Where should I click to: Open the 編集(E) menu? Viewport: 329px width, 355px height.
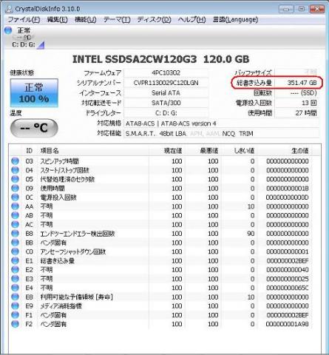coord(57,19)
